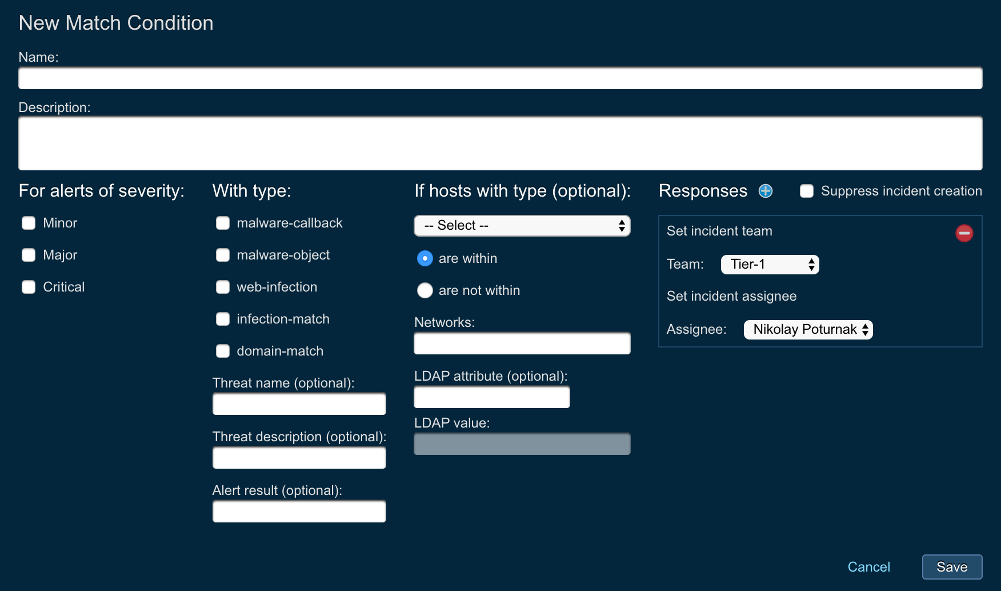
Task: Check the Critical severity checkbox
Action: point(29,287)
